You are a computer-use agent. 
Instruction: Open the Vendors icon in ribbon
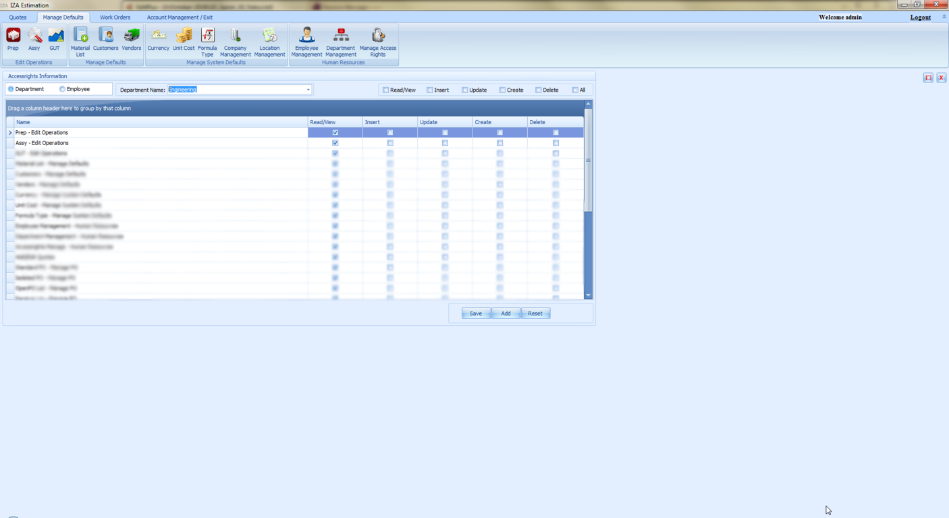pyautogui.click(x=131, y=39)
